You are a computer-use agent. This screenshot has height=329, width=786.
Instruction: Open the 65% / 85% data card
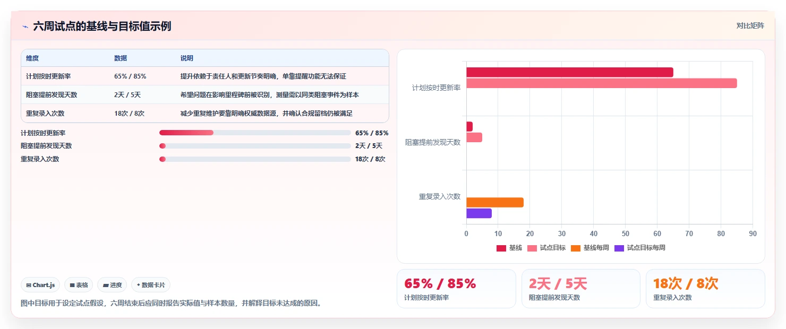[x=456, y=289]
